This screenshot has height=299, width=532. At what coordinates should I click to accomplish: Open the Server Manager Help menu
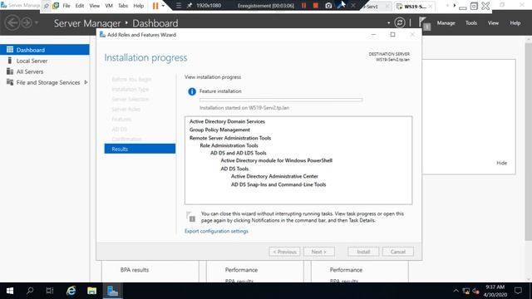tap(515, 23)
